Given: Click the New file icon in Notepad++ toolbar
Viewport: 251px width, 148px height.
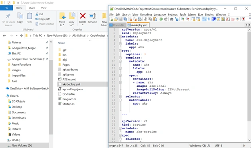Looking at the screenshot, I should click(111, 19).
